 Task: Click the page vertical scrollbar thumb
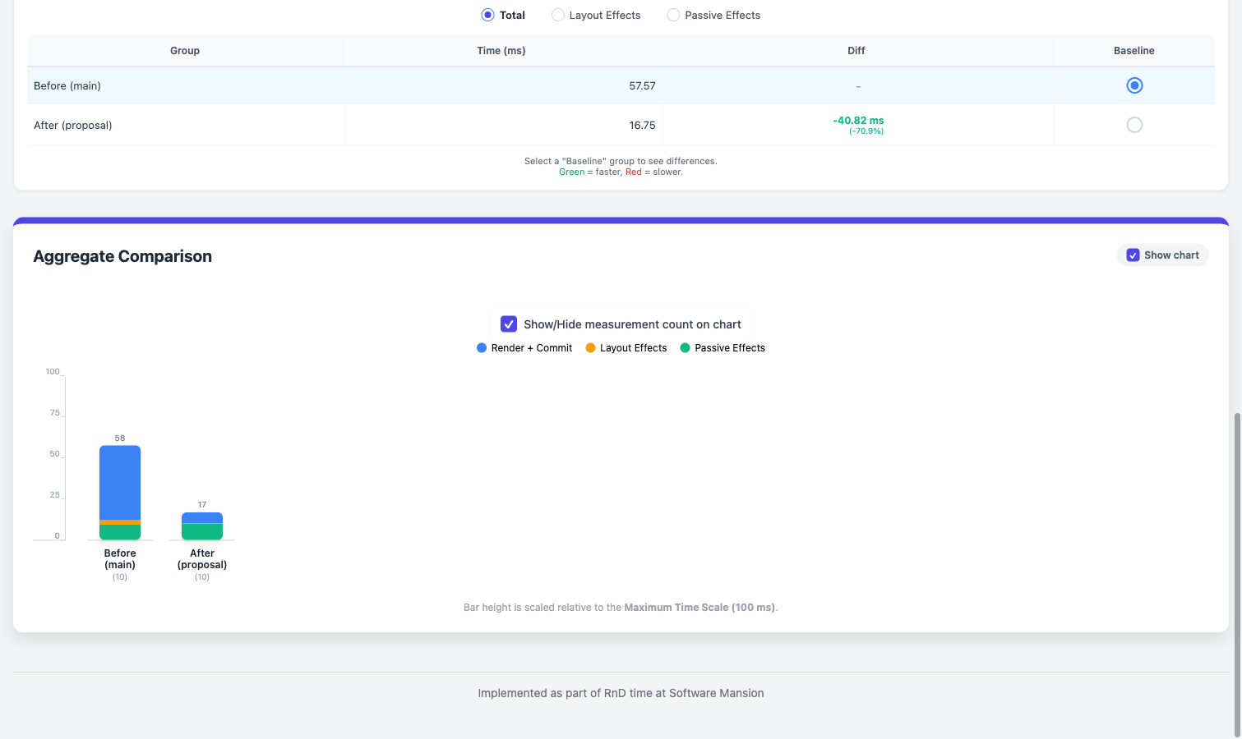1237,575
